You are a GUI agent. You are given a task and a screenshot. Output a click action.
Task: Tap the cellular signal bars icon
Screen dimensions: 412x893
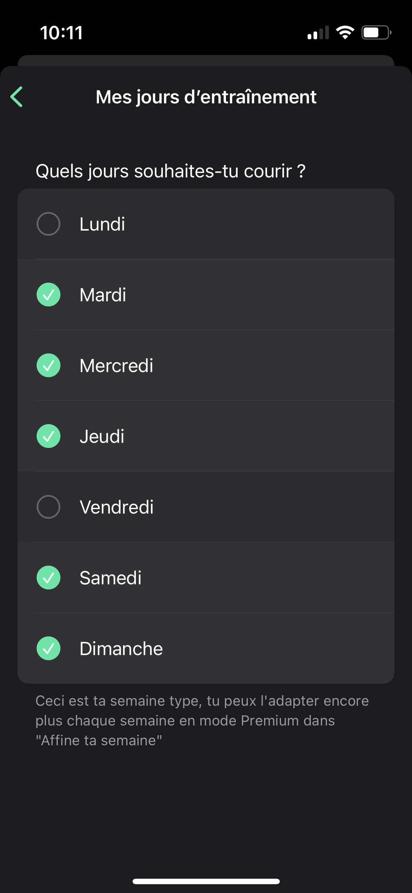click(x=318, y=33)
